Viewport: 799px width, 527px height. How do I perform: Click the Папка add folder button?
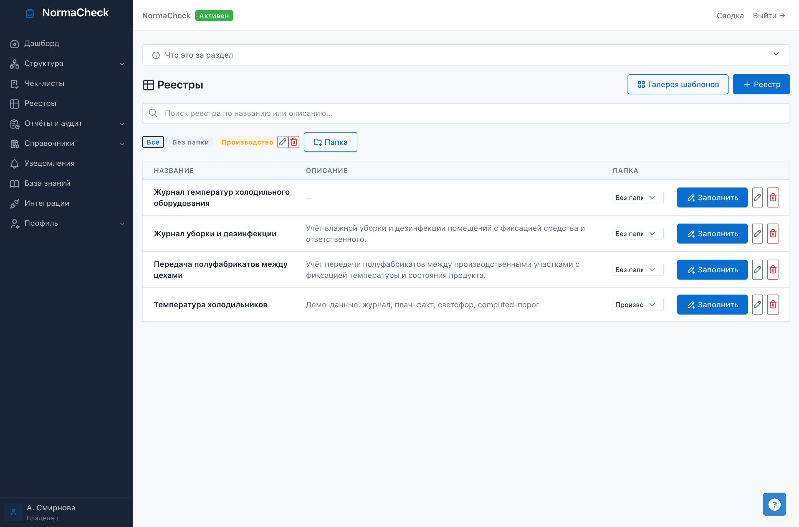330,142
